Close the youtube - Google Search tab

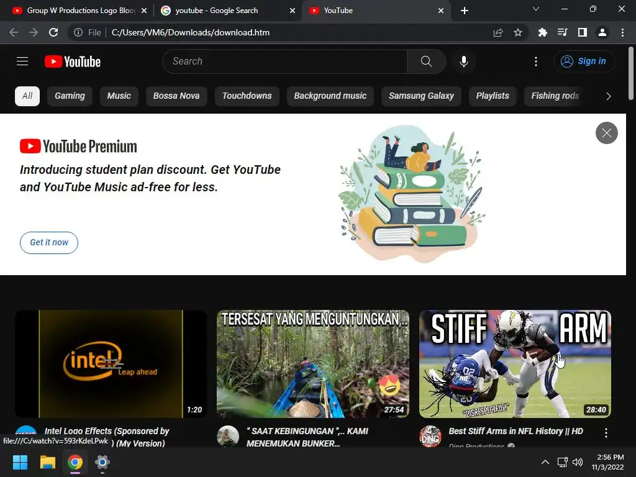(293, 11)
